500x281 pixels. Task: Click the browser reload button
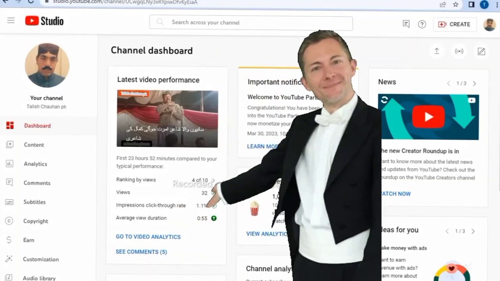[30, 2]
